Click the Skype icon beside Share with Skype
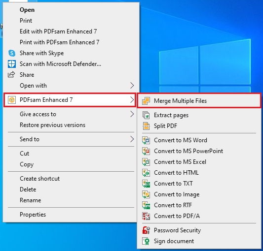 [12, 53]
